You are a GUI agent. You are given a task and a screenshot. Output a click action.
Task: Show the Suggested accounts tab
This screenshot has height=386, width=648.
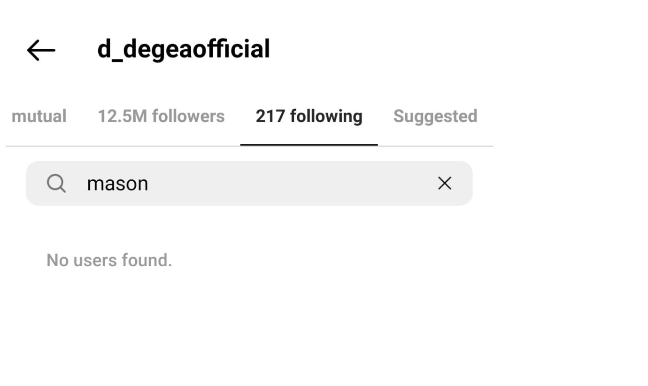(435, 116)
